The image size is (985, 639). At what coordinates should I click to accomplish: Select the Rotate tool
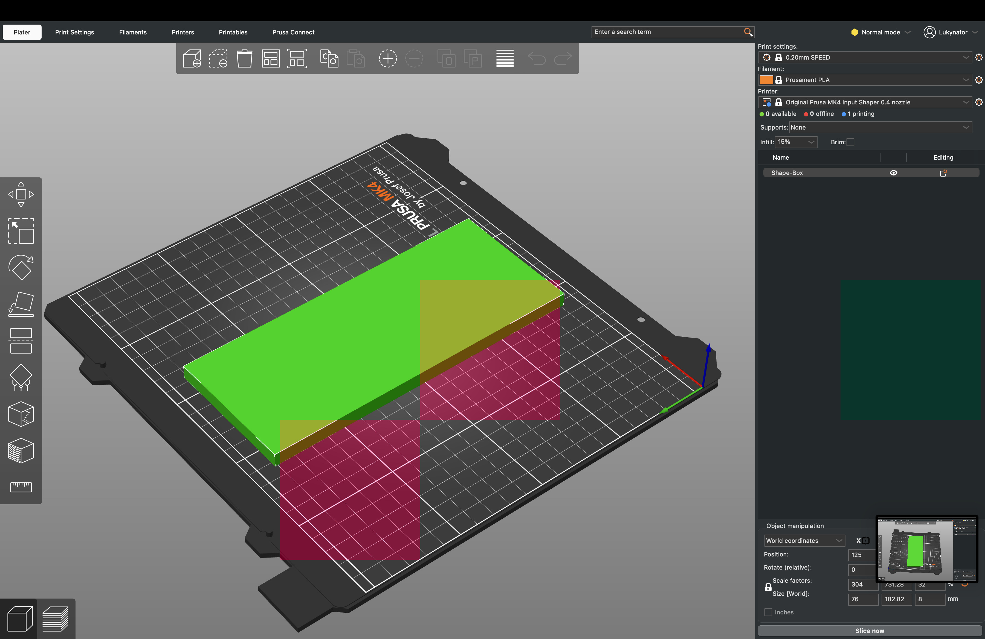click(x=21, y=267)
